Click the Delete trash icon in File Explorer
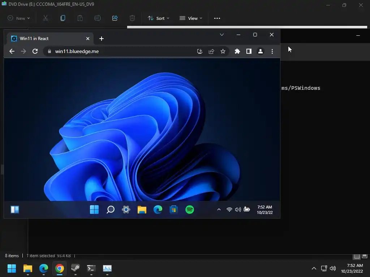 coord(132,18)
